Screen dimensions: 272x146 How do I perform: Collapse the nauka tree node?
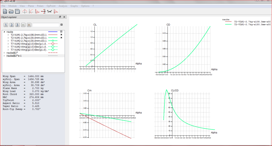(4, 32)
